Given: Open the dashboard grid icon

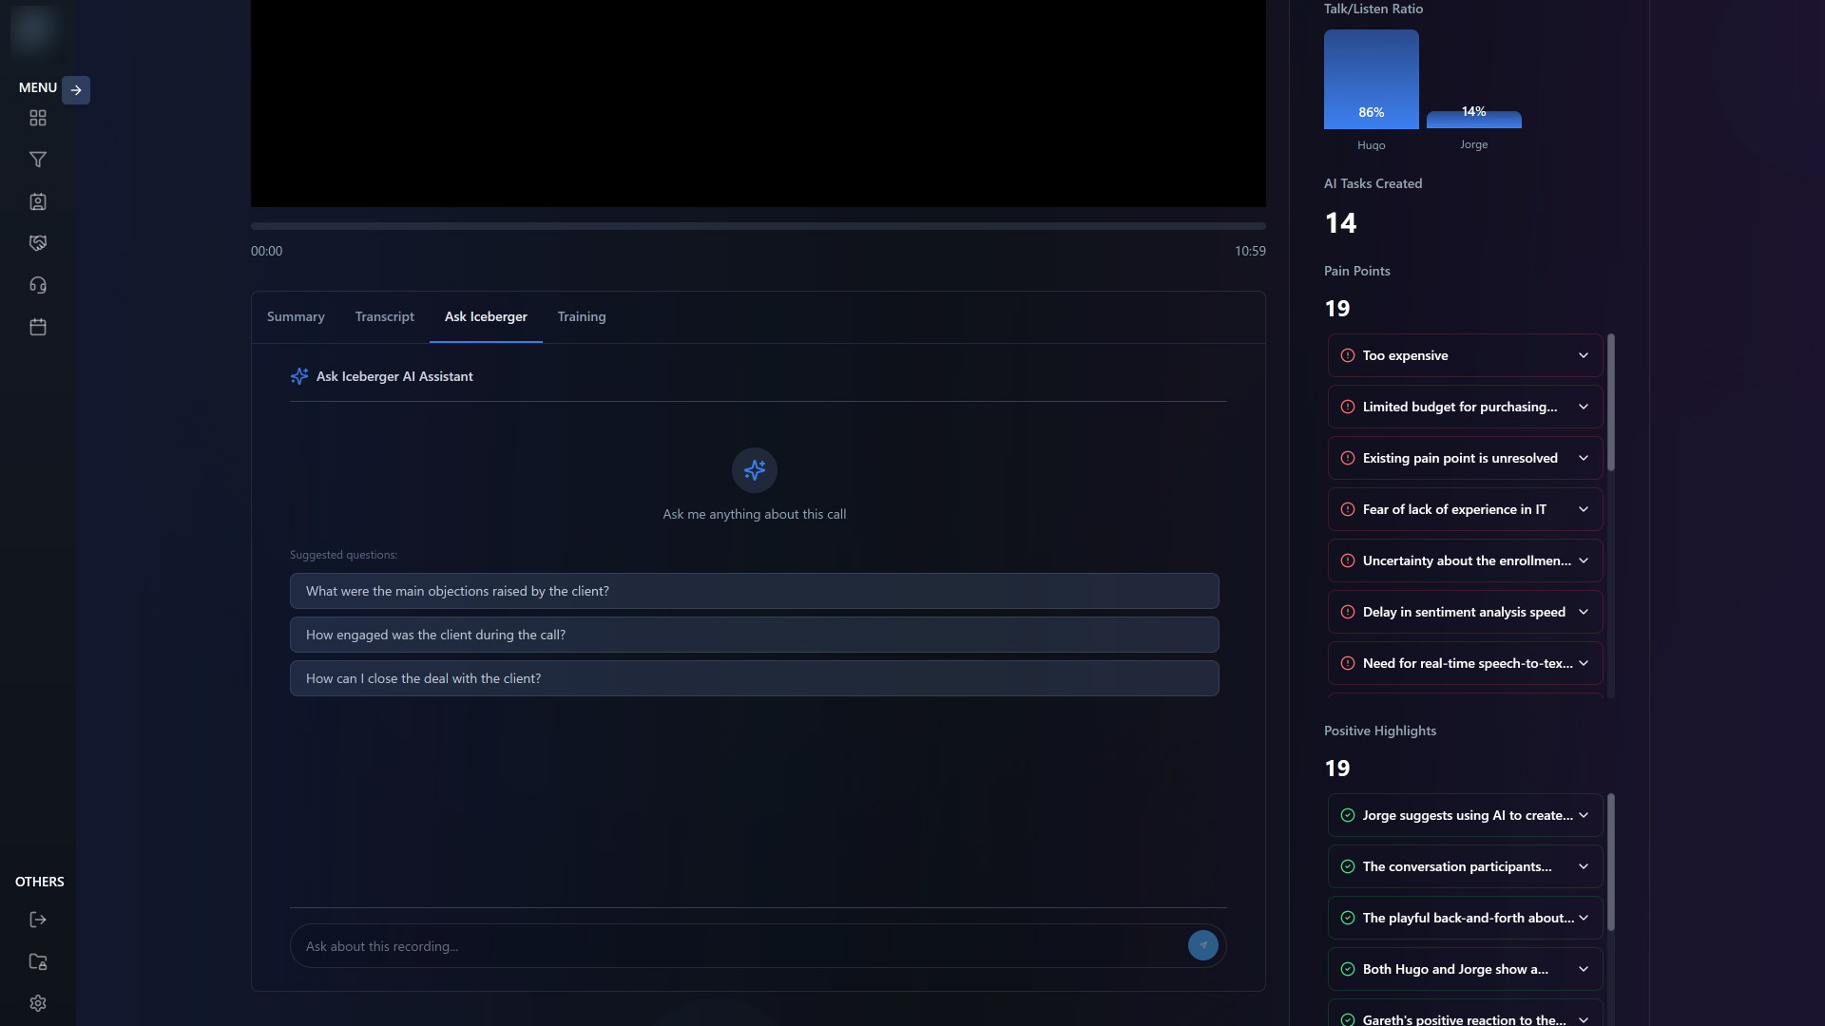Looking at the screenshot, I should point(38,118).
